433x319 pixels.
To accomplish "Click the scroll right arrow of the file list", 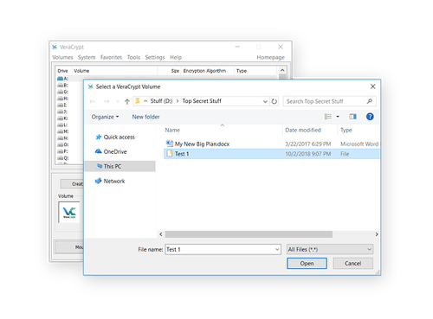I will [x=377, y=234].
